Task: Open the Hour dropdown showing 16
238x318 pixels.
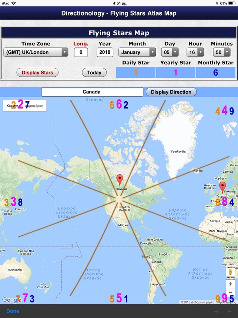Action: [195, 52]
